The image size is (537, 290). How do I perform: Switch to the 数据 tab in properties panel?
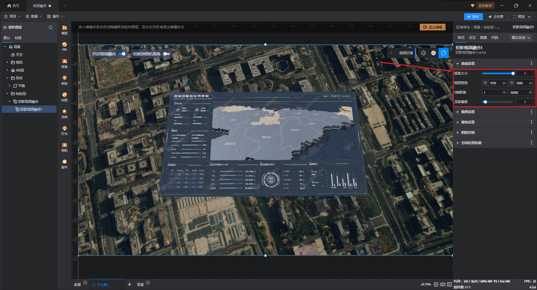483,38
